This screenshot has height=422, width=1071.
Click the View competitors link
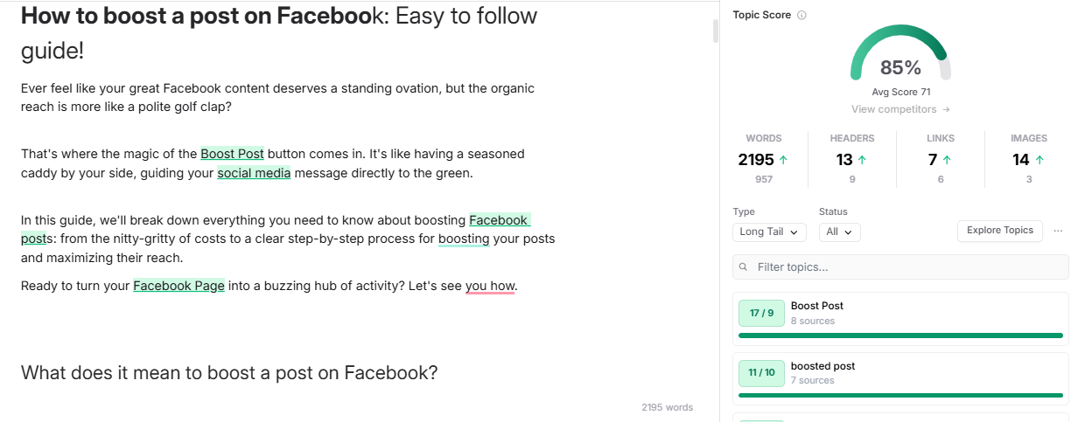[900, 109]
